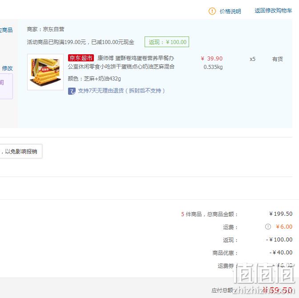Click the orange price notice exclamation icon
The height and width of the screenshot is (298, 299).
[x=212, y=11]
